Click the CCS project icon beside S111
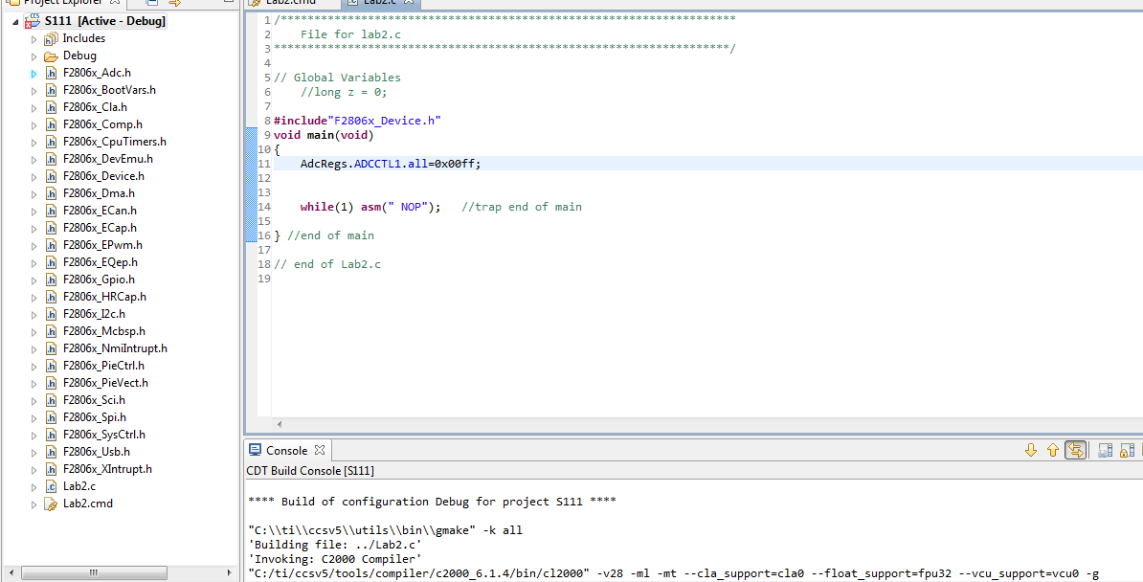This screenshot has height=582, width=1143. point(30,20)
